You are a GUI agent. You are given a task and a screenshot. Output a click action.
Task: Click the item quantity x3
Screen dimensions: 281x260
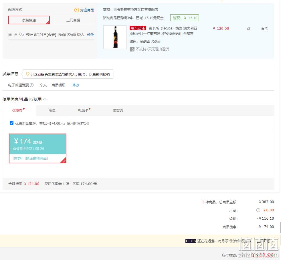[248, 29]
